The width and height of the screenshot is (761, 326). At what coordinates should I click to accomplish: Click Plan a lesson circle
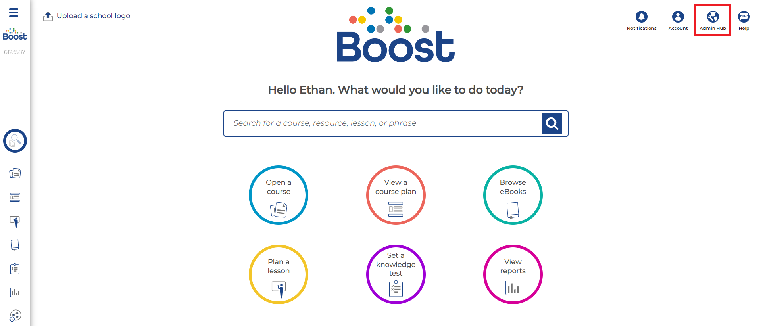279,274
